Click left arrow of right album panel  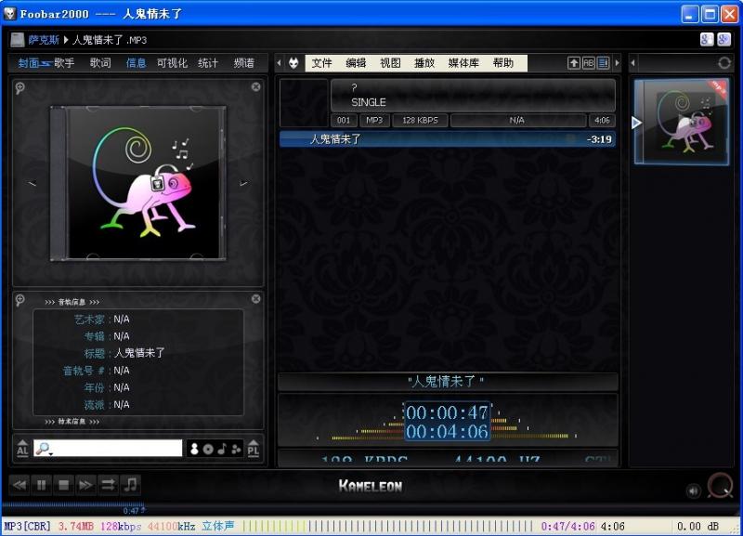click(x=633, y=63)
